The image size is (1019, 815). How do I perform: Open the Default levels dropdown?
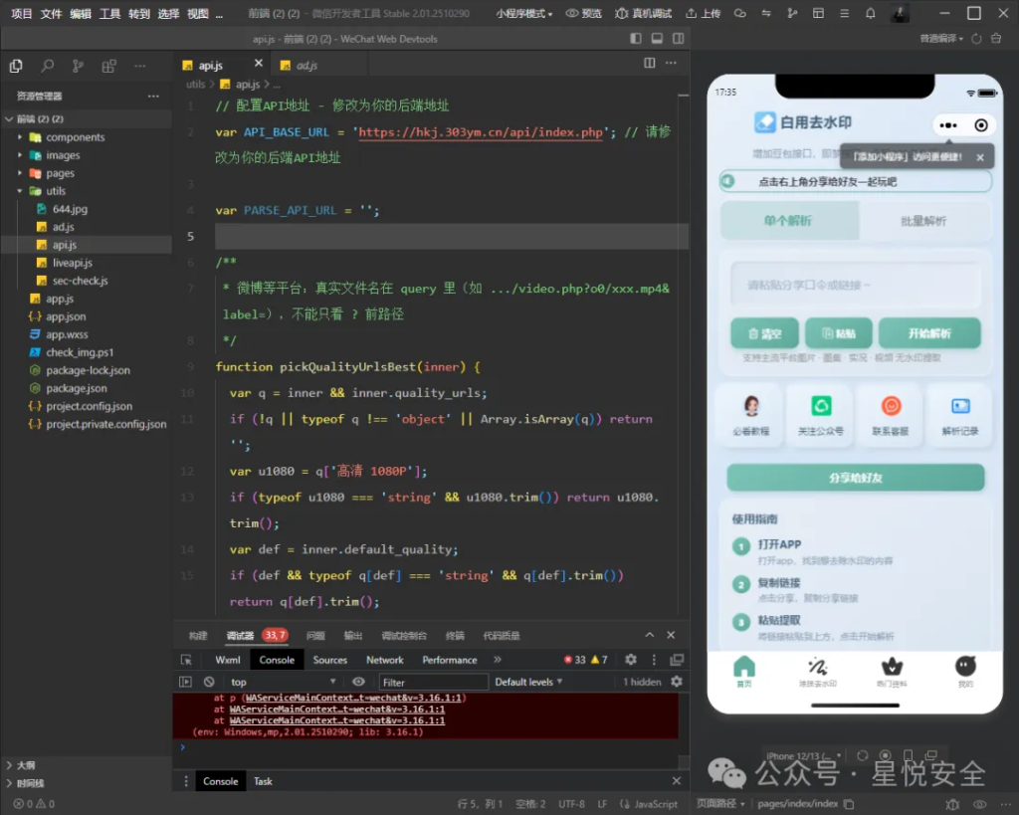pos(528,682)
